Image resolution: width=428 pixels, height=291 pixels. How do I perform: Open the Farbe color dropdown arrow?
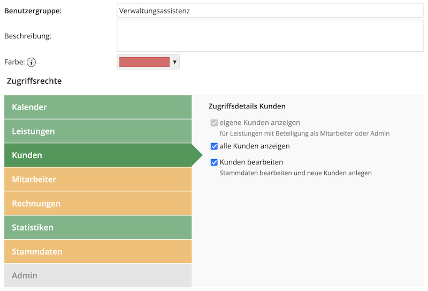coord(174,62)
